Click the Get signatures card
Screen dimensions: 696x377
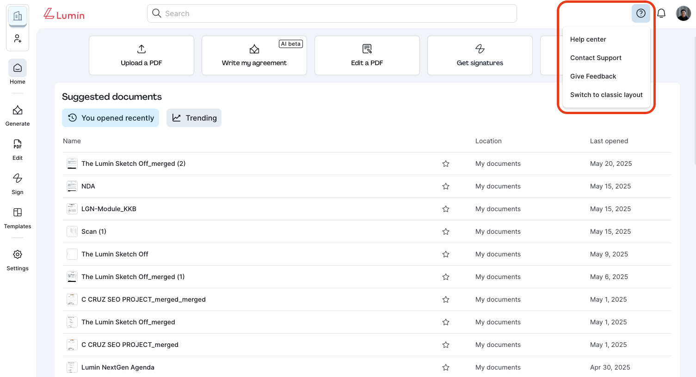click(480, 55)
